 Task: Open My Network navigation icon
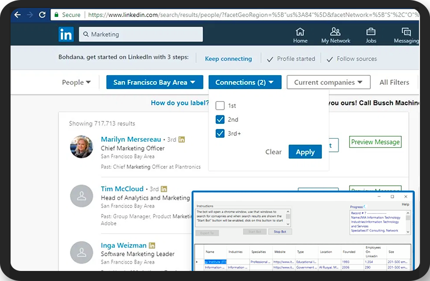pos(336,35)
